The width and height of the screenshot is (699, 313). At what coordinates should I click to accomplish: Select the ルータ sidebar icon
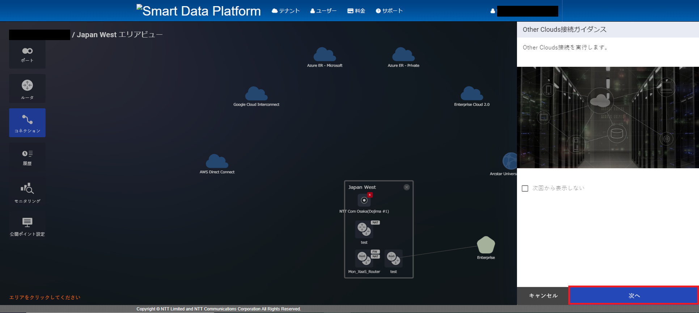pos(27,89)
